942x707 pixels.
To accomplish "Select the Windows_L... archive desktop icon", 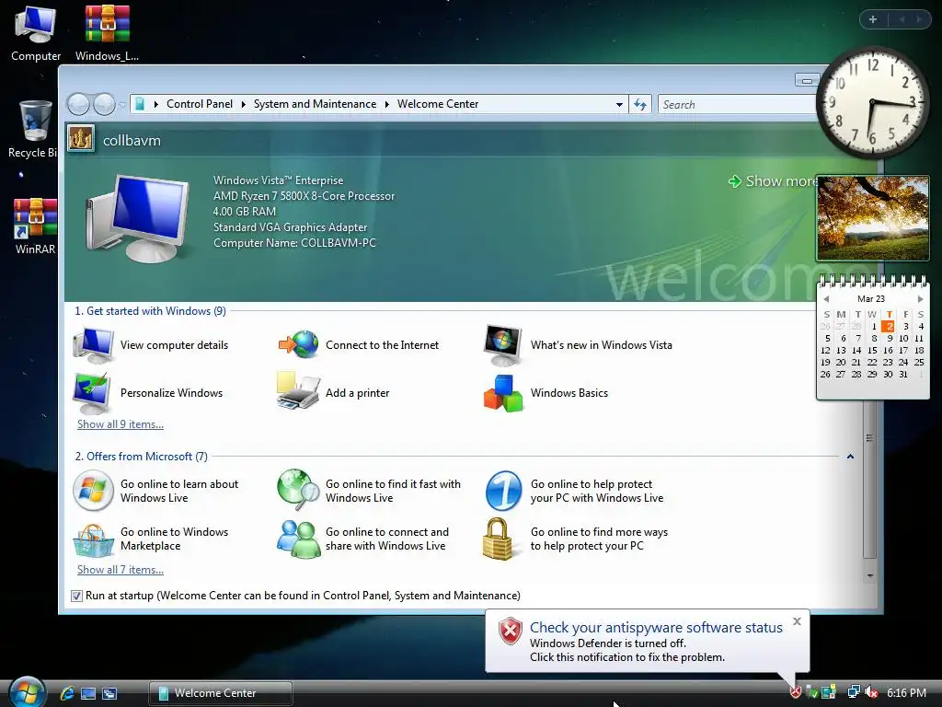I will tap(107, 33).
